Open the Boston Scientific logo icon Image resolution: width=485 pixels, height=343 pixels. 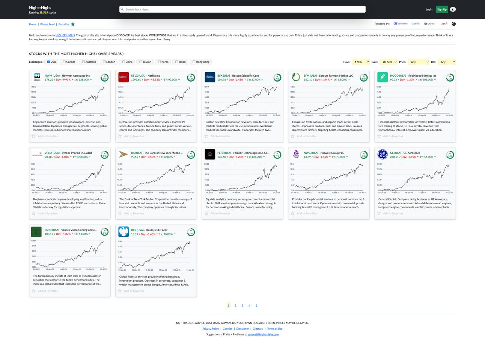pyautogui.click(x=210, y=77)
